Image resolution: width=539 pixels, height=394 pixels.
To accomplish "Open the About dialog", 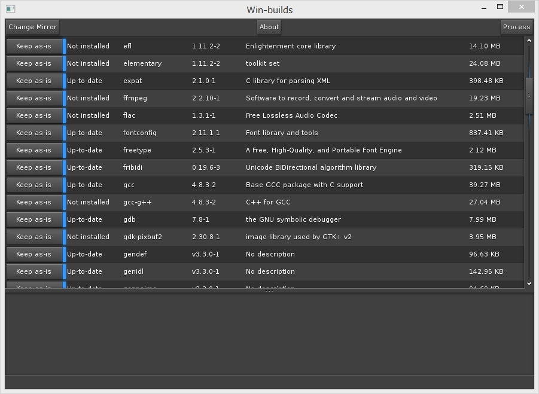I will pyautogui.click(x=269, y=27).
